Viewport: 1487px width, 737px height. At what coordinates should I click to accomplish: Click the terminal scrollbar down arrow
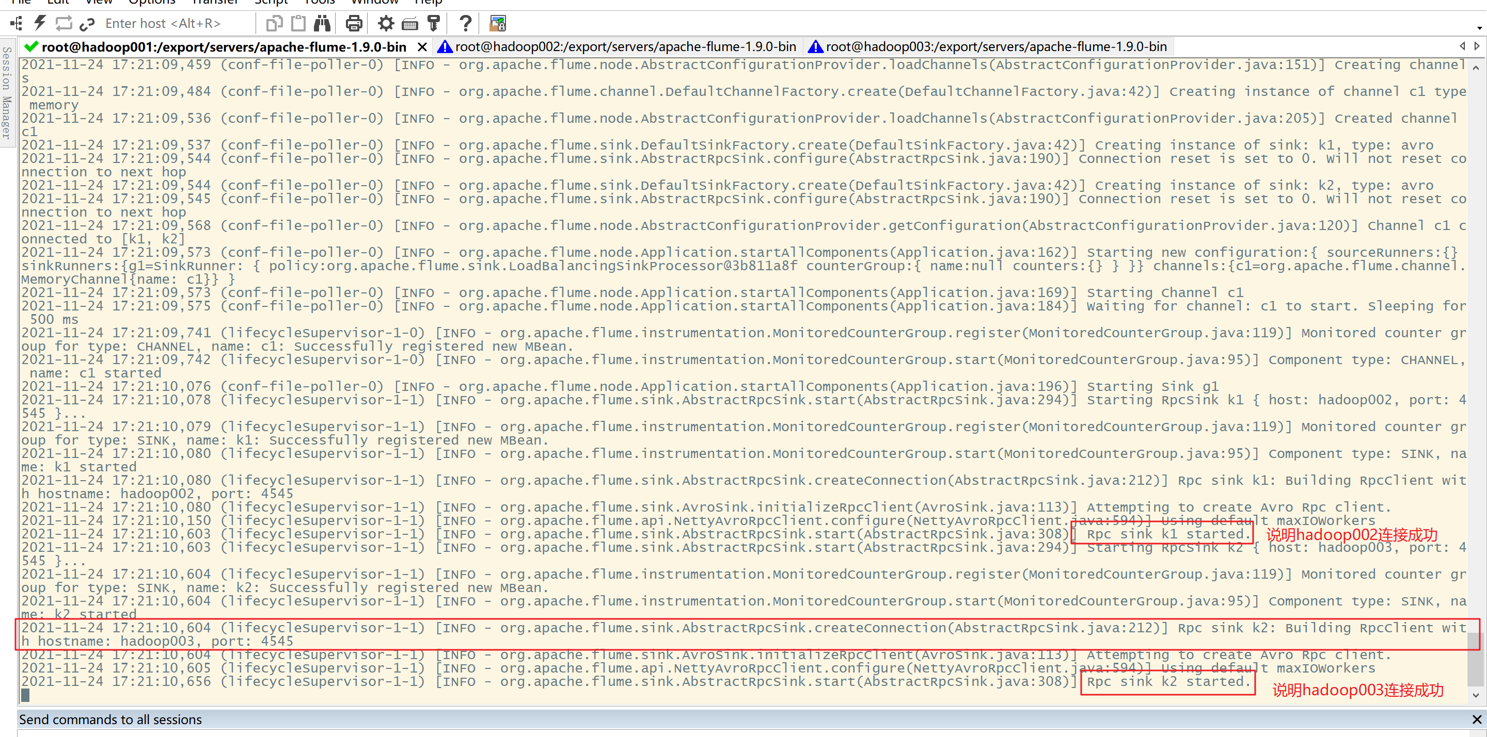coord(1476,695)
